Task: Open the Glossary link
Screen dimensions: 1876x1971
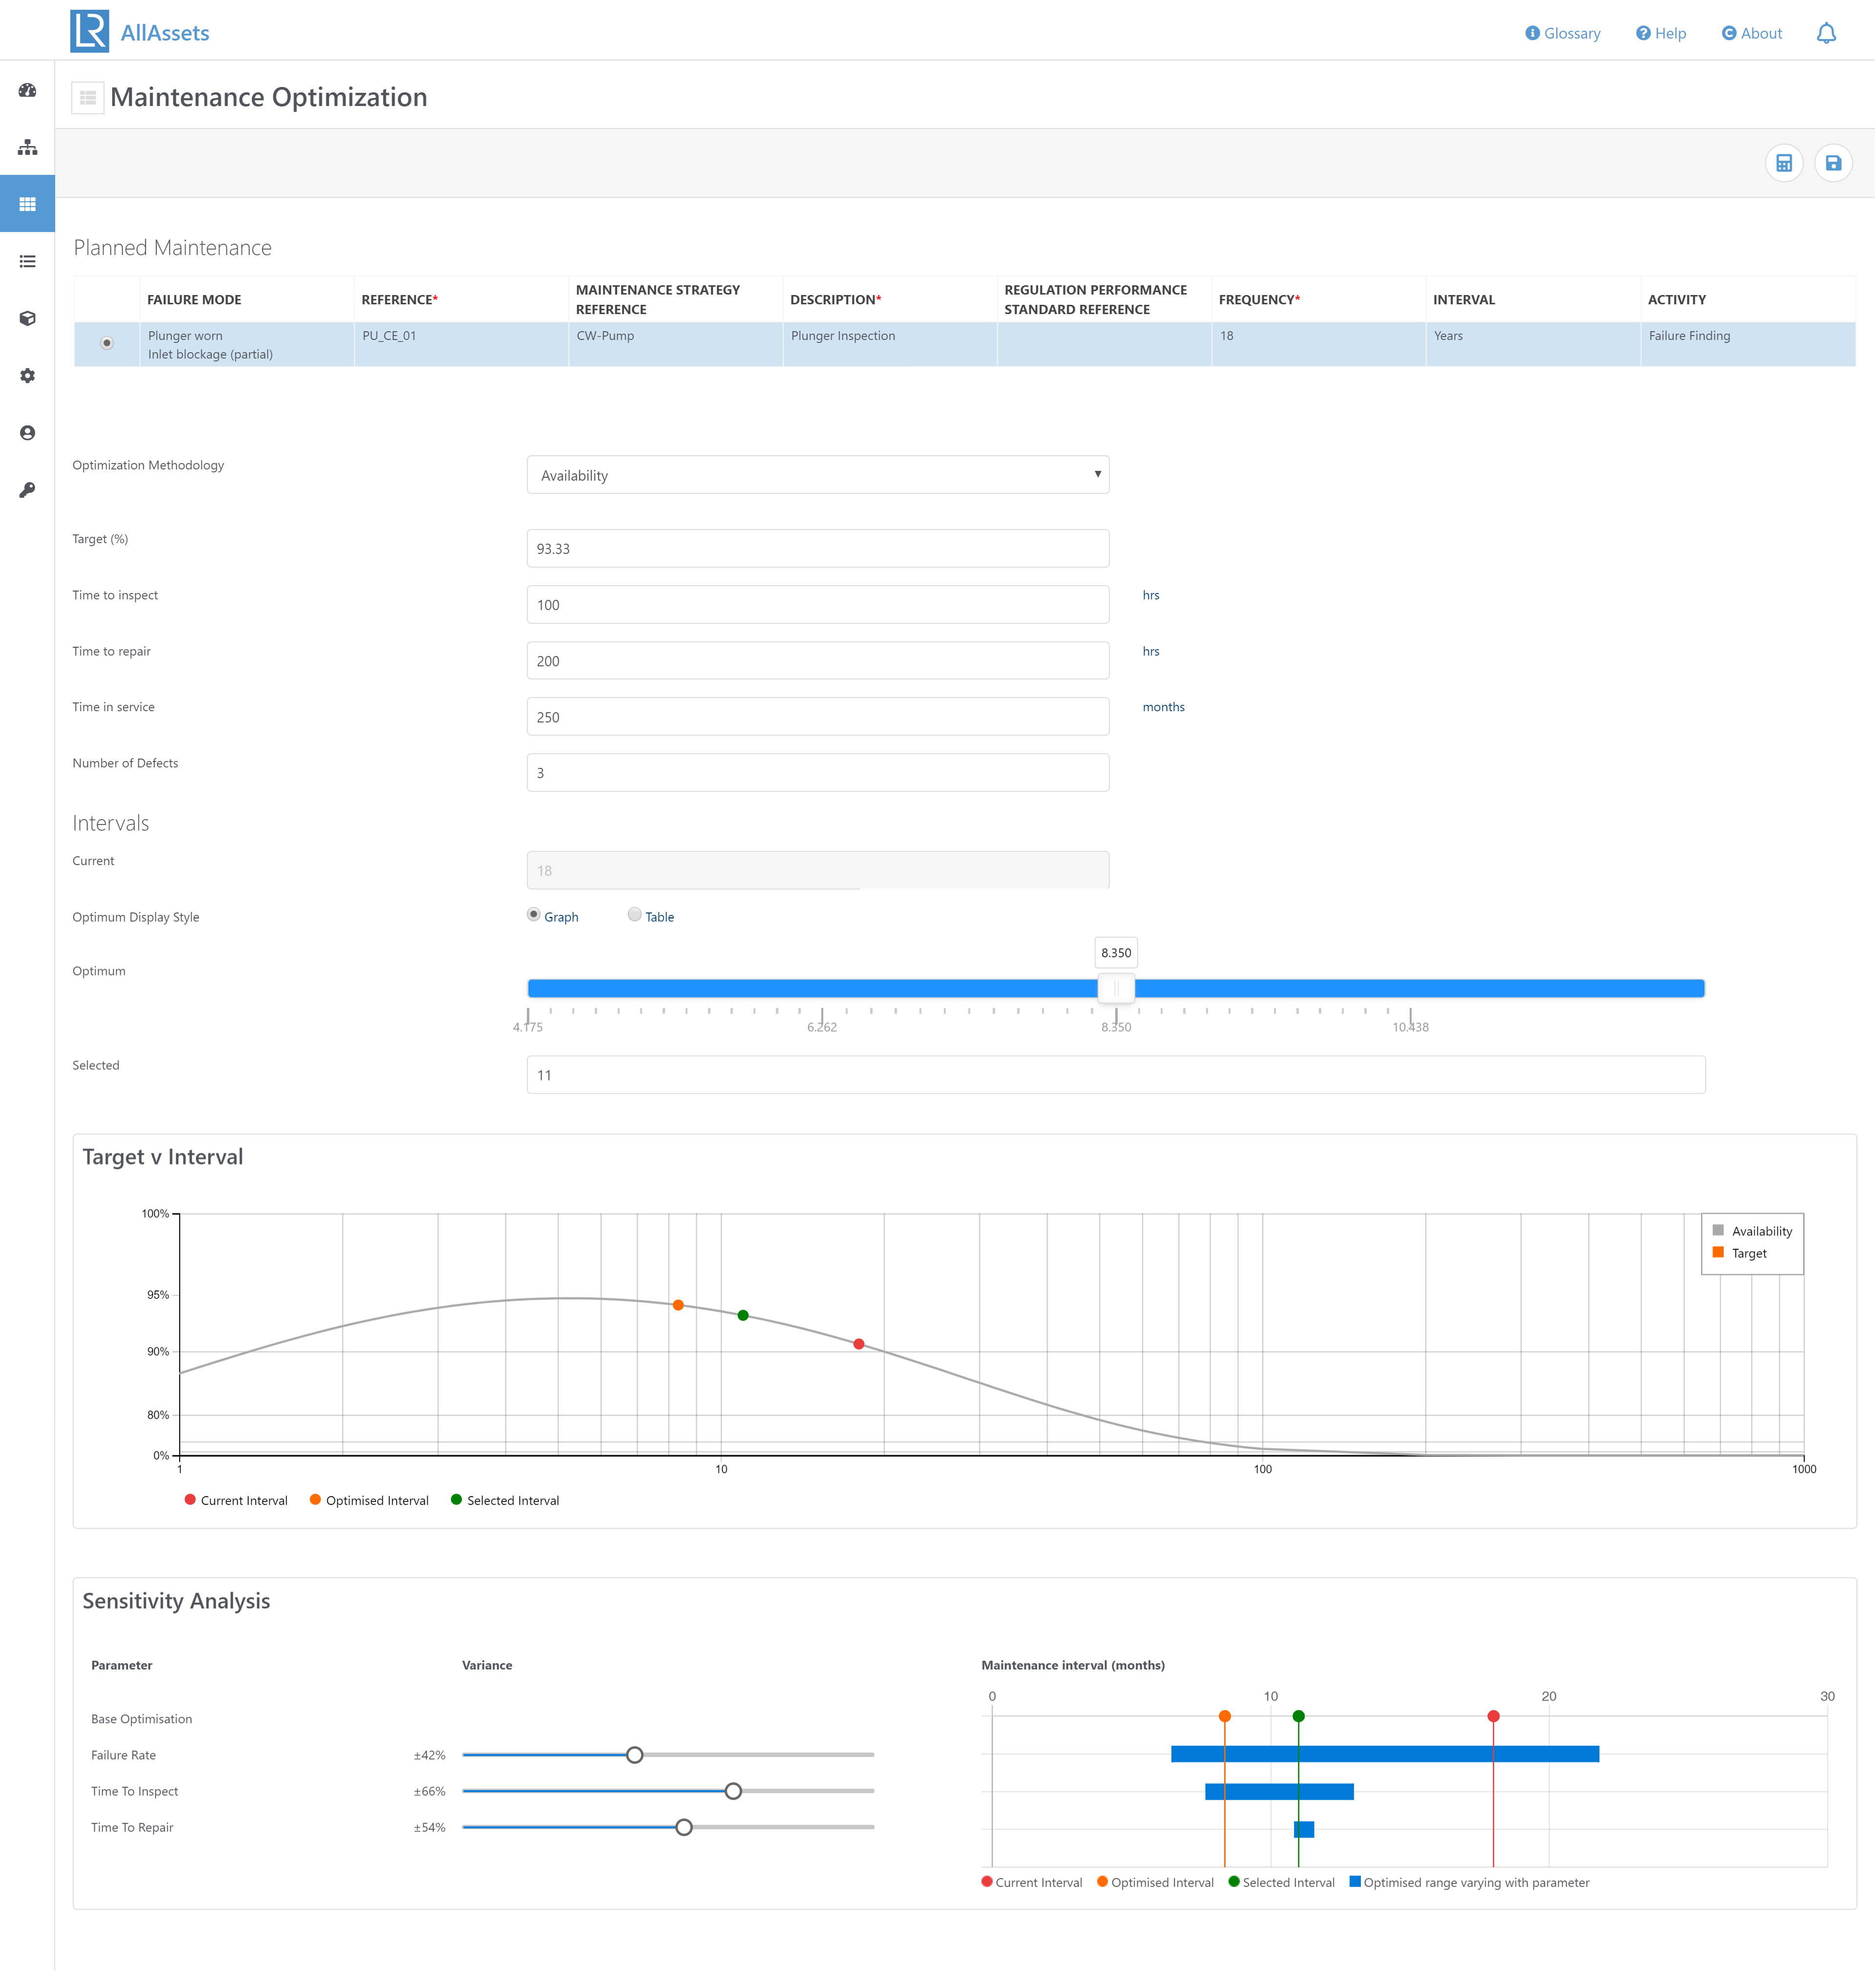Action: (x=1563, y=33)
